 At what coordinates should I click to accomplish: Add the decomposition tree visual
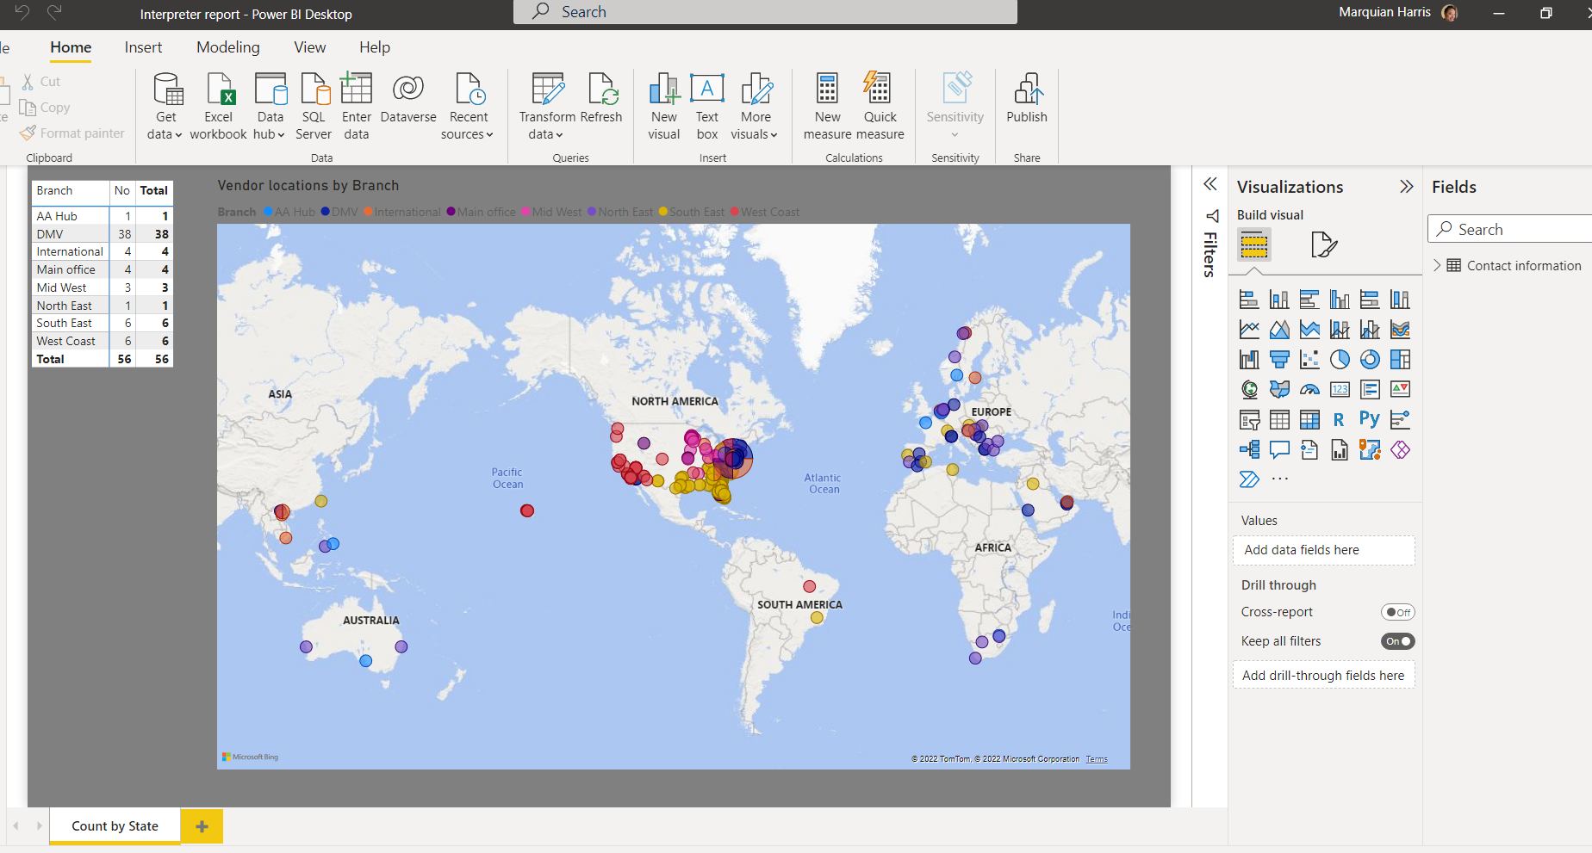1249,449
